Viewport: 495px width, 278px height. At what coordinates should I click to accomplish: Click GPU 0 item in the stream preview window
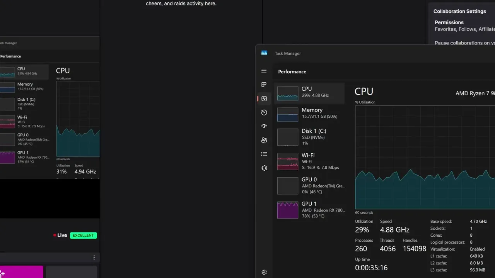[24, 139]
